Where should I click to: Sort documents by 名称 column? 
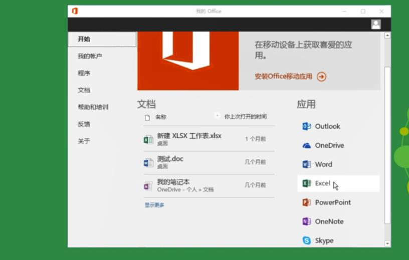[161, 117]
